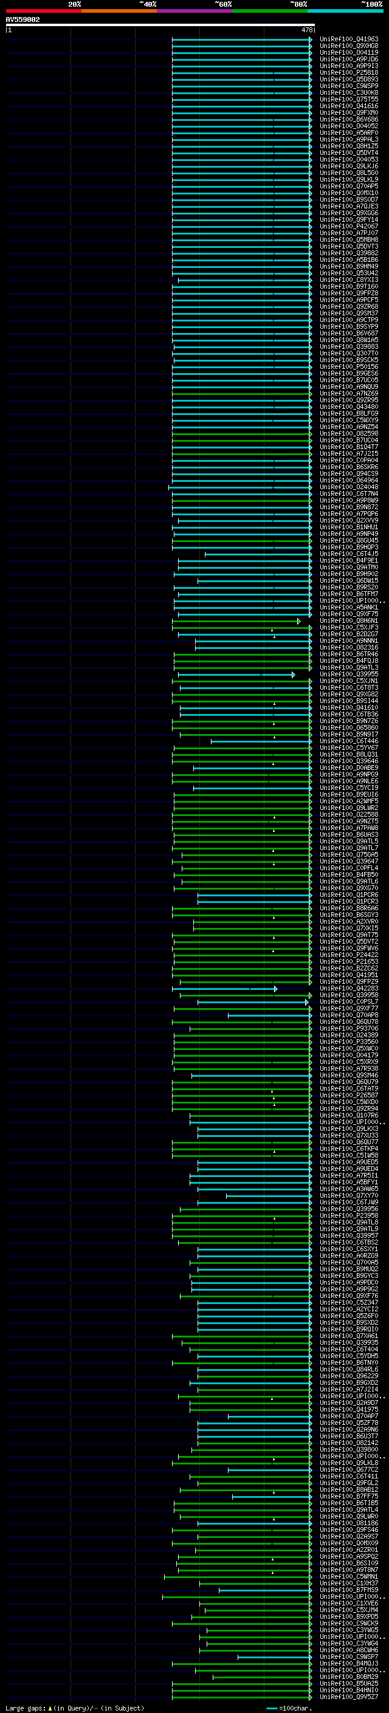Click the cyan ~100% identity legend segment
The height and width of the screenshot is (1713, 389).
point(345,11)
